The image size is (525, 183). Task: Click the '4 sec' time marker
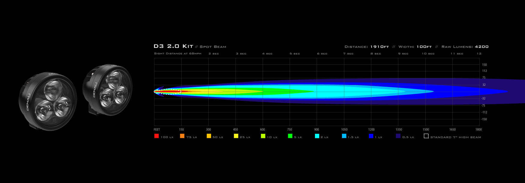(x=267, y=53)
